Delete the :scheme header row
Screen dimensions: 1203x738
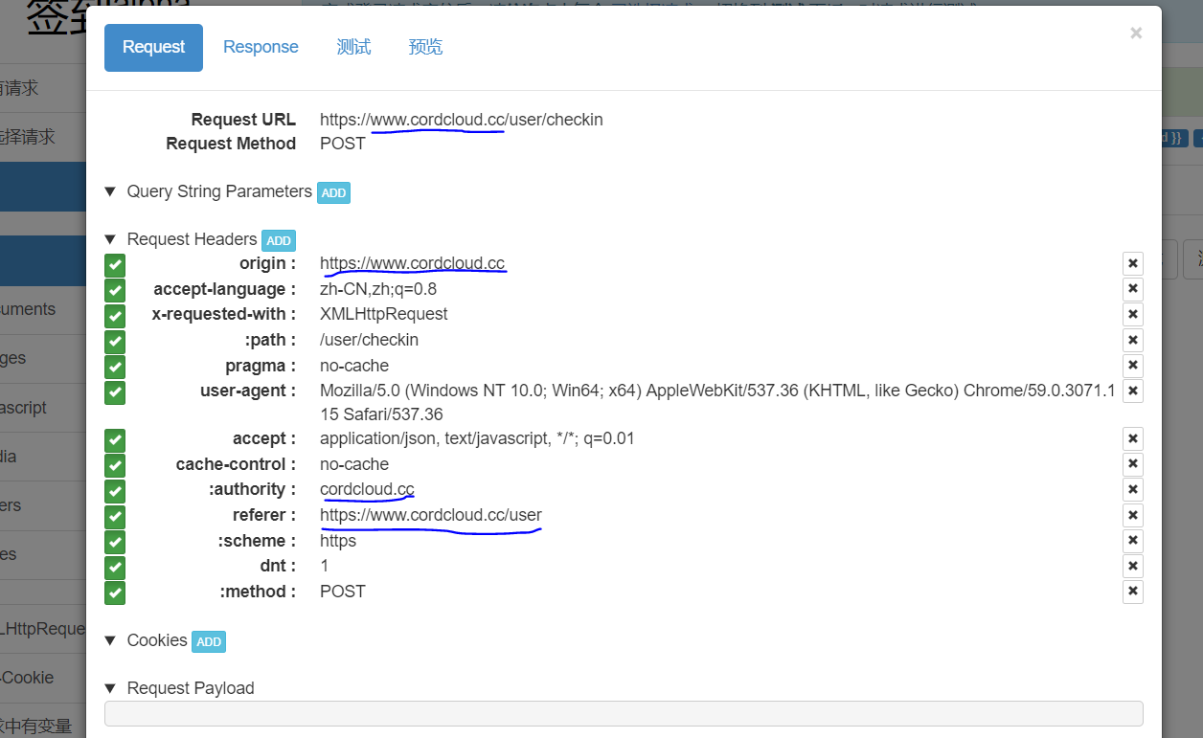pyautogui.click(x=1132, y=541)
